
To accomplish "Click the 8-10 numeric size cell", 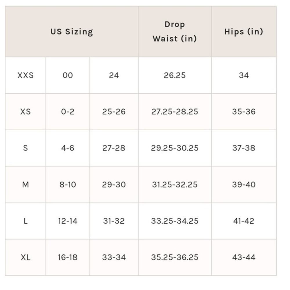I will [68, 184].
